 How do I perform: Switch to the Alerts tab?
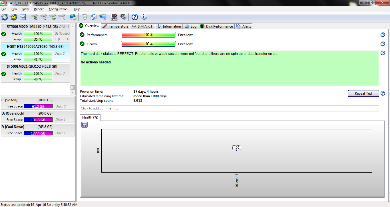pyautogui.click(x=244, y=26)
